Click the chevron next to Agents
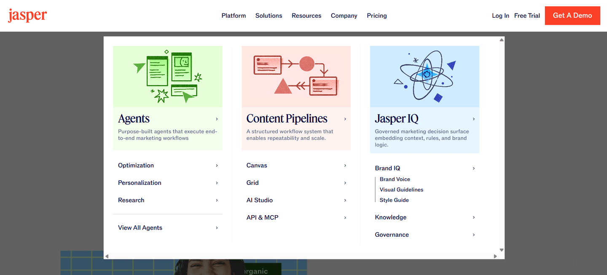The image size is (607, 275). click(217, 119)
